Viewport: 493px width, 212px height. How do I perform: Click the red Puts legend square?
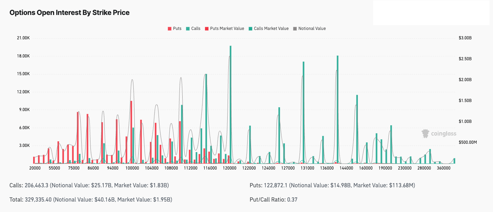coord(170,29)
